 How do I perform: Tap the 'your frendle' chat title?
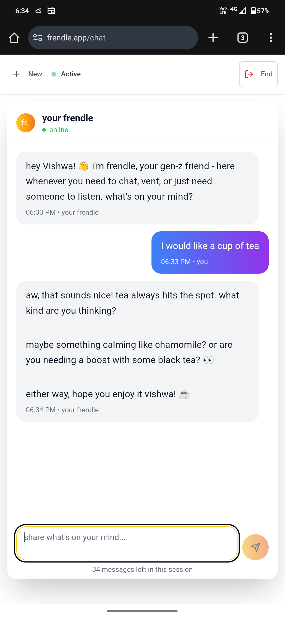point(68,118)
